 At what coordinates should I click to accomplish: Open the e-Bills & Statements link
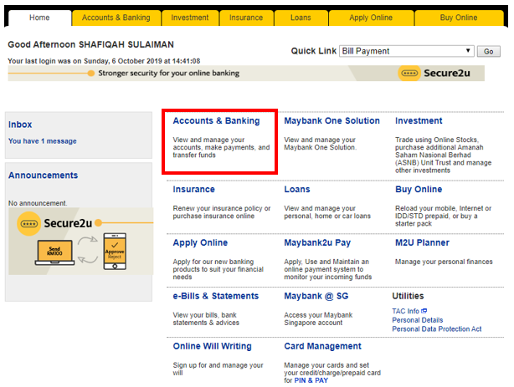click(x=216, y=296)
